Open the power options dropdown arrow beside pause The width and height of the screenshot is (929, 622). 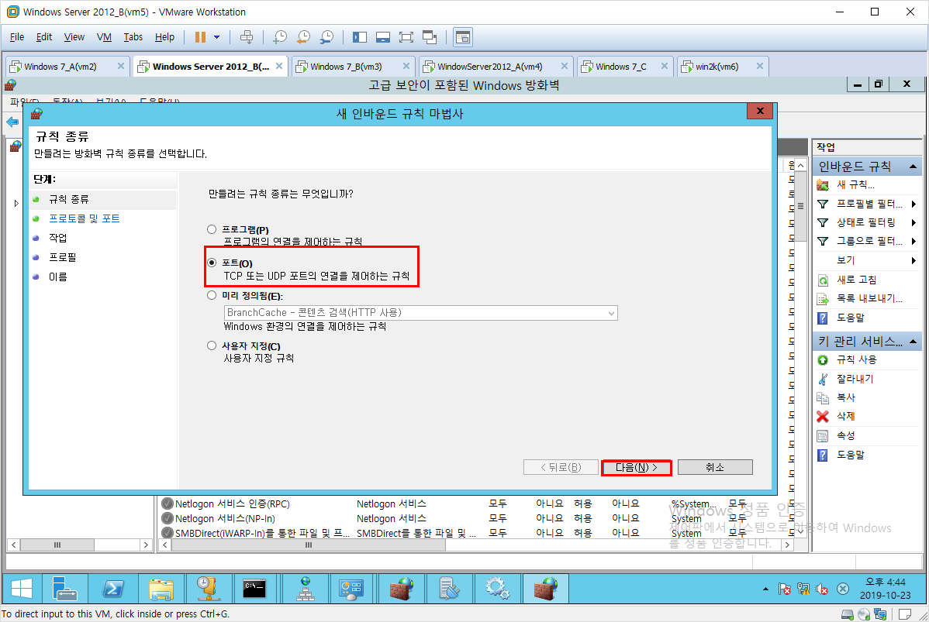click(x=217, y=37)
